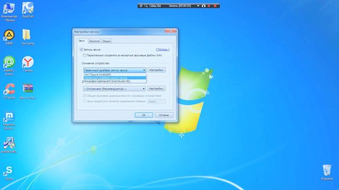This screenshot has height=190, width=339.
Task: Click the camera screenshot icon on recording bar
Action: [203, 6]
